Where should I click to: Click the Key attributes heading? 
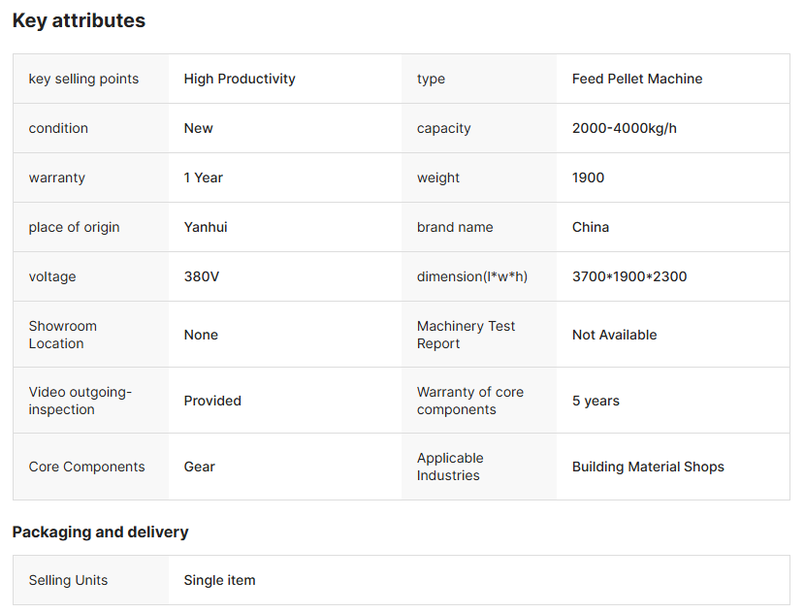pyautogui.click(x=79, y=20)
